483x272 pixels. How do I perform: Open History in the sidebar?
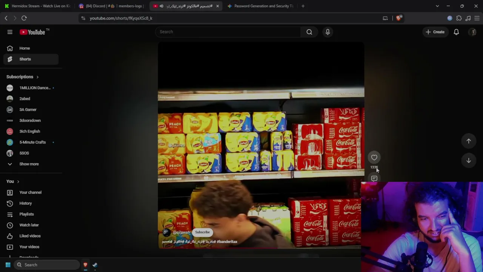pyautogui.click(x=31, y=204)
